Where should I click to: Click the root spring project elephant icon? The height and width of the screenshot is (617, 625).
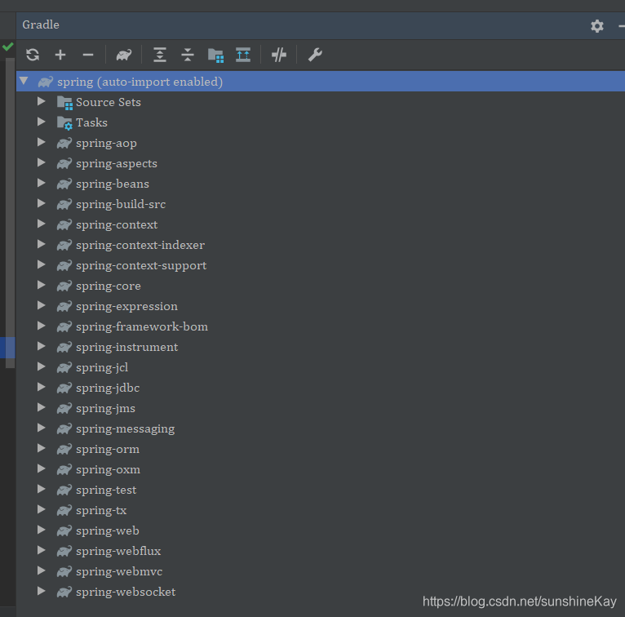pos(46,82)
